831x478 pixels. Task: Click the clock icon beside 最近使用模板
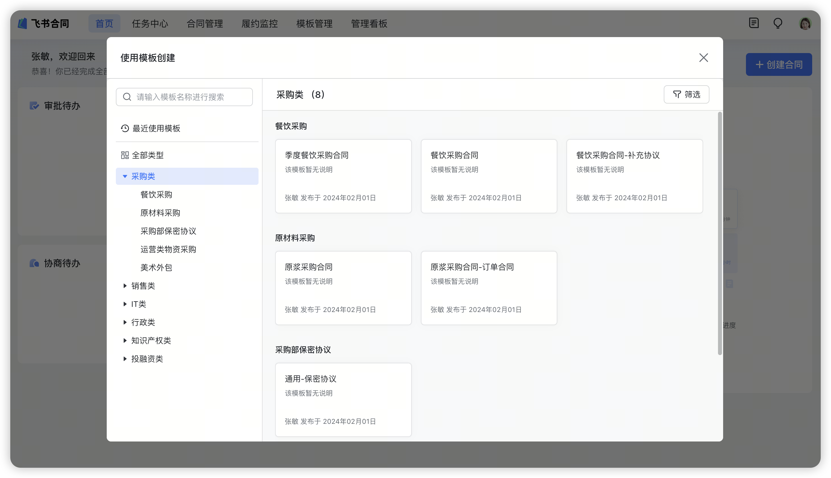point(125,128)
